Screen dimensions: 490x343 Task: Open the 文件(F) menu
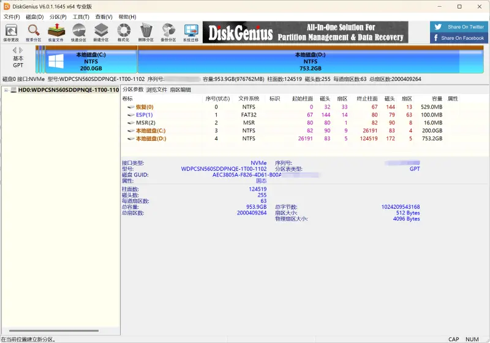coord(12,17)
